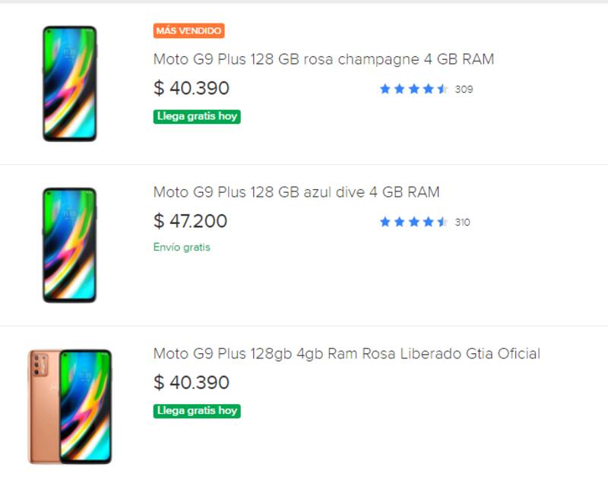
Task: Open Moto G9 Plus azul dive listing title
Action: click(296, 192)
